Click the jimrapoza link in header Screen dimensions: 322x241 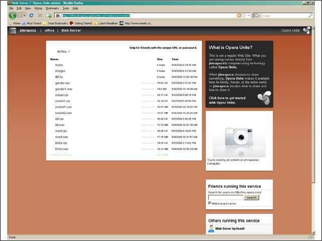click(28, 31)
